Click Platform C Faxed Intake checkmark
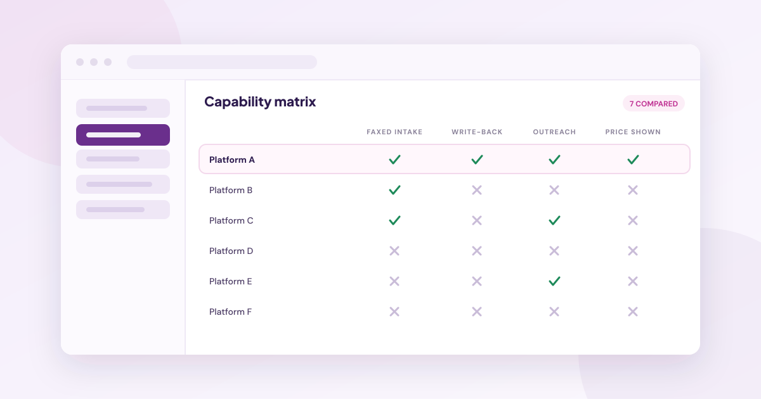 pyautogui.click(x=394, y=220)
